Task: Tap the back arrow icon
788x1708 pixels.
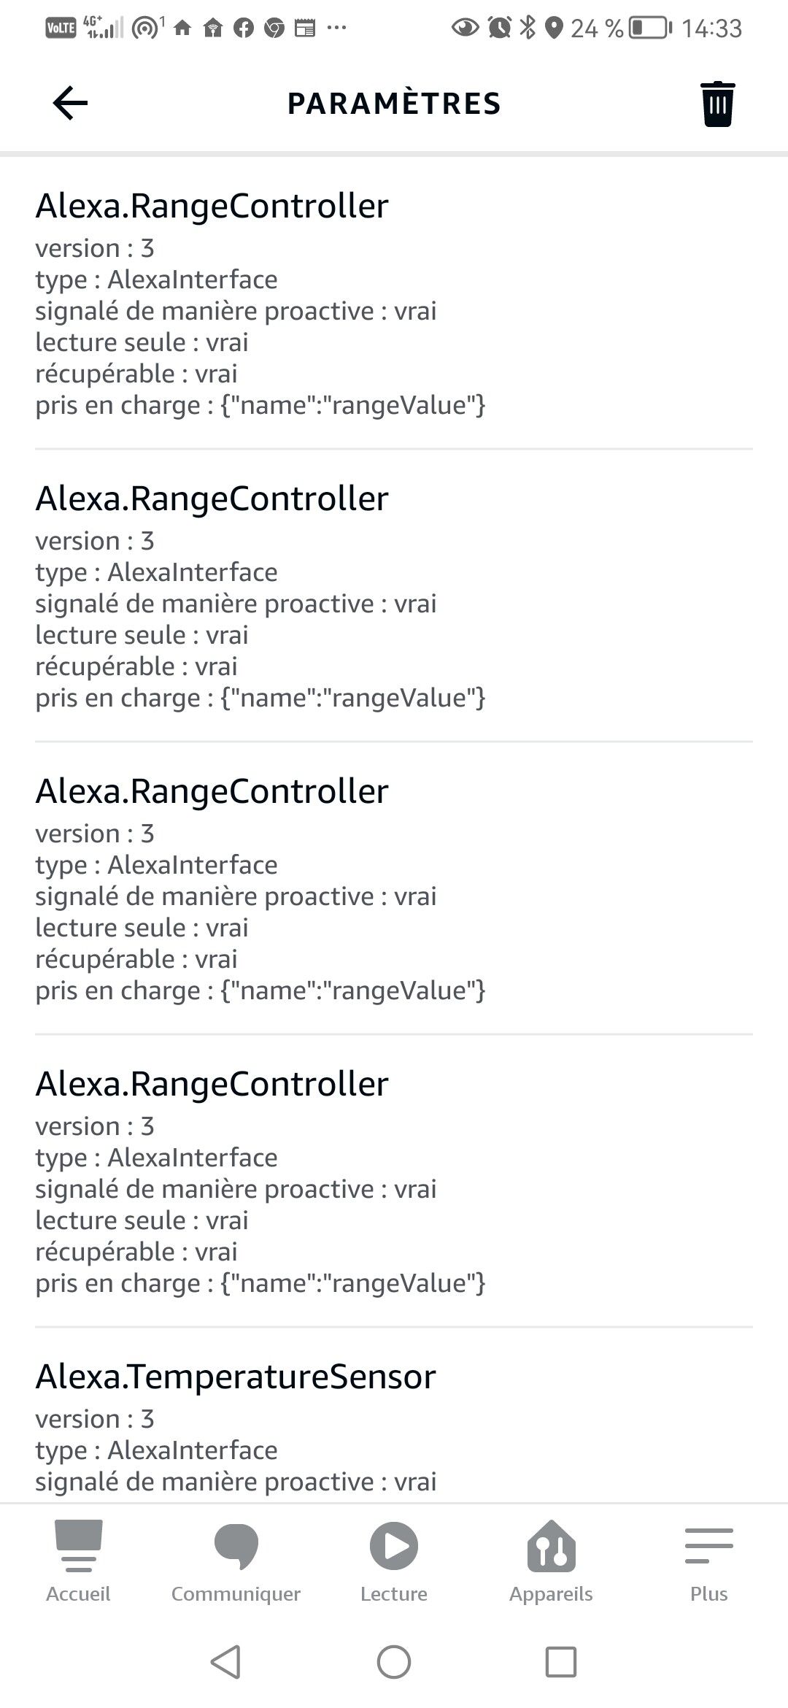Action: pyautogui.click(x=70, y=103)
